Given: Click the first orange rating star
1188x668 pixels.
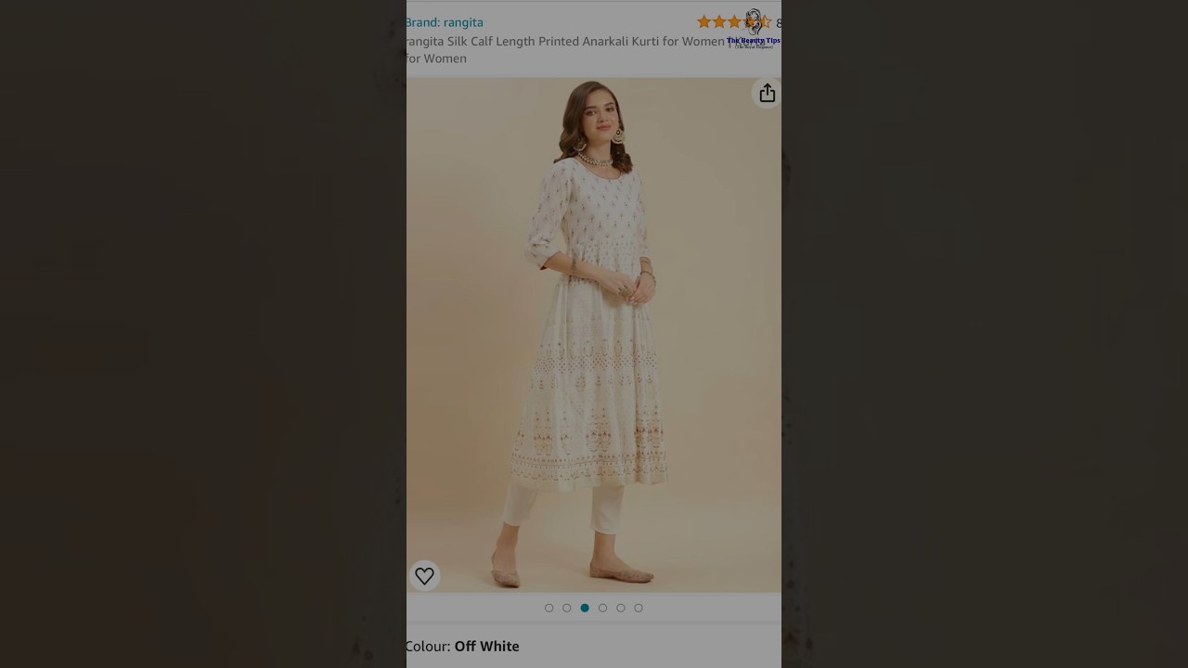Looking at the screenshot, I should (x=704, y=21).
